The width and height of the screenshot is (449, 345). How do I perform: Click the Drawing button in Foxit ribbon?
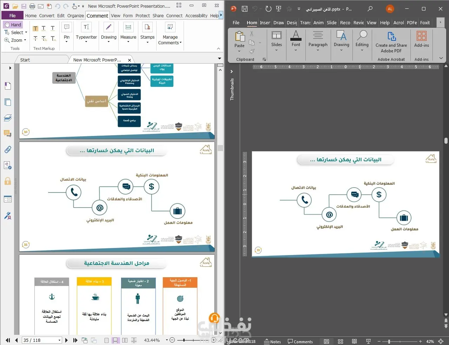tap(108, 32)
